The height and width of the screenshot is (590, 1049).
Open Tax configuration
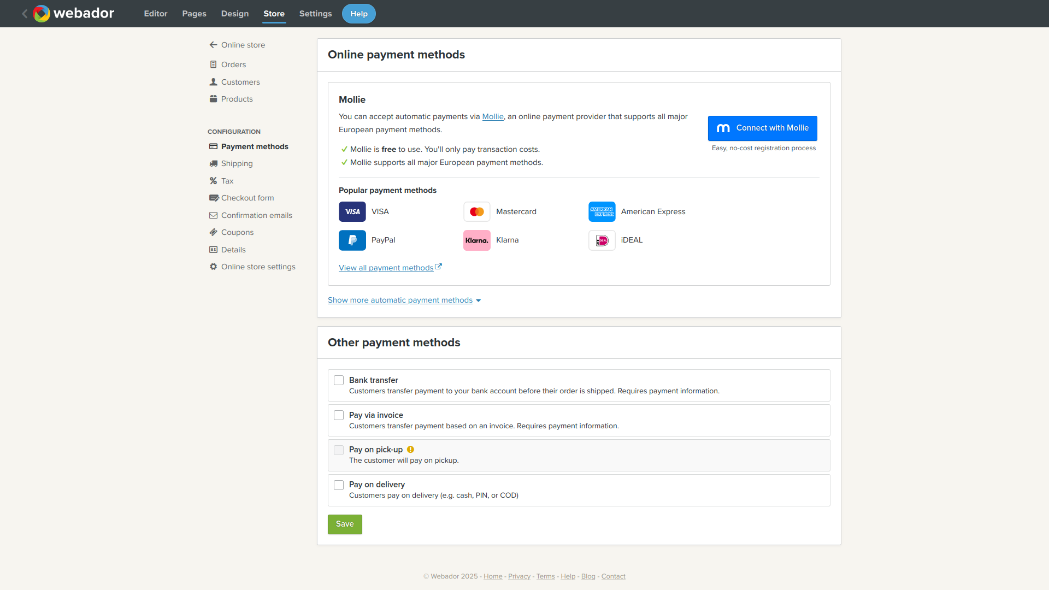coord(227,181)
